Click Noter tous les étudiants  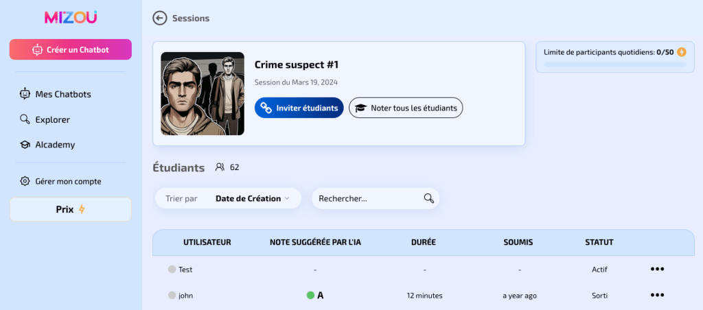(406, 108)
